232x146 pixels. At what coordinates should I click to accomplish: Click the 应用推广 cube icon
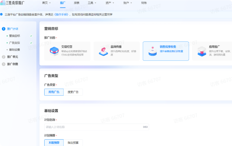pyautogui.click(x=202, y=51)
